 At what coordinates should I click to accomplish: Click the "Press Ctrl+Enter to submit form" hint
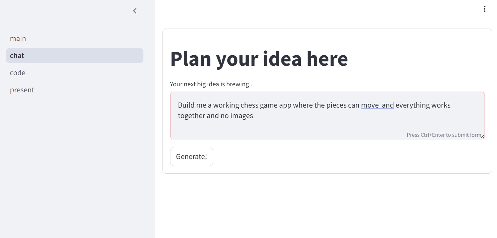click(x=443, y=135)
